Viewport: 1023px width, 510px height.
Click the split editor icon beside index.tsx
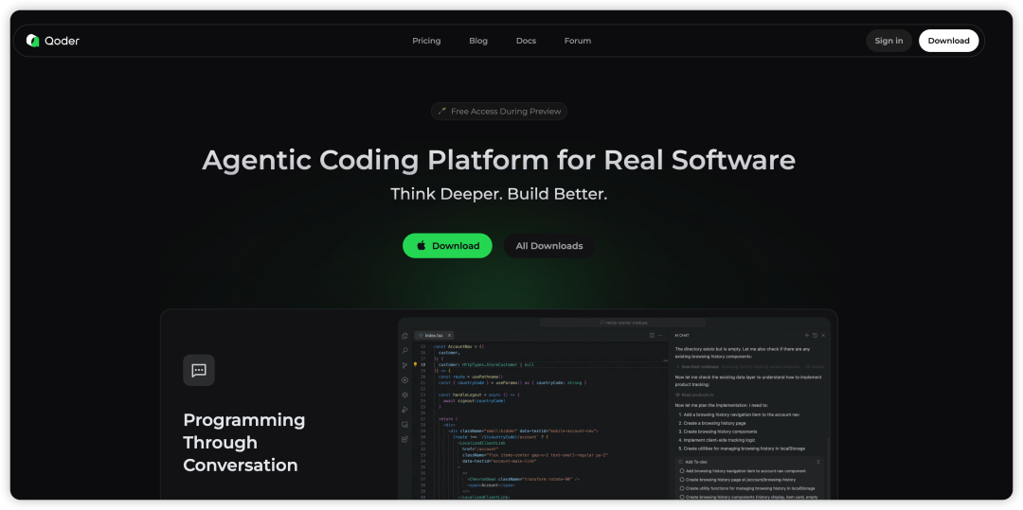coord(651,335)
